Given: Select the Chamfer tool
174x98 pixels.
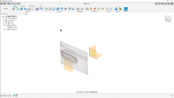Looking at the screenshot, I should (50, 9).
